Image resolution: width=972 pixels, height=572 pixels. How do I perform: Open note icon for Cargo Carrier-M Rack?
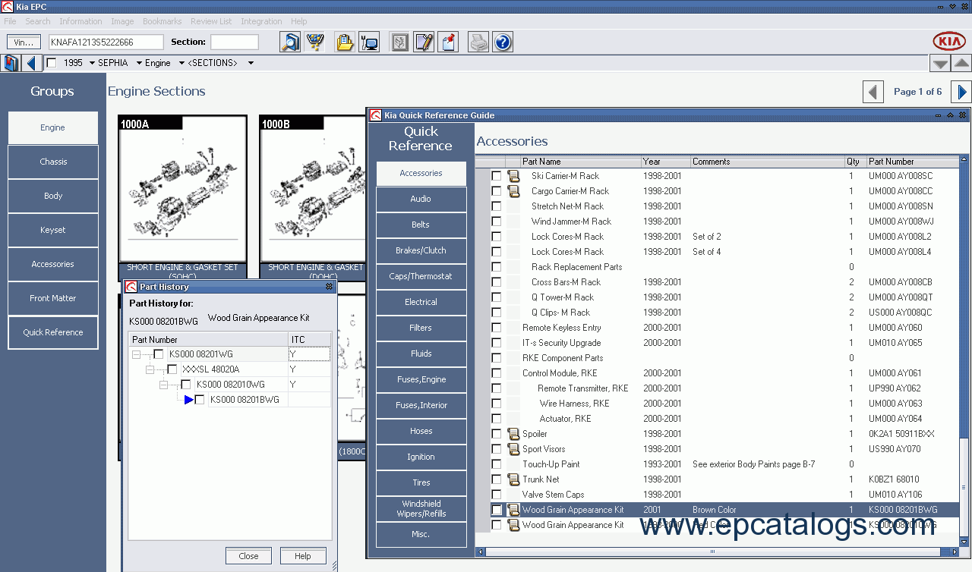[x=513, y=191]
